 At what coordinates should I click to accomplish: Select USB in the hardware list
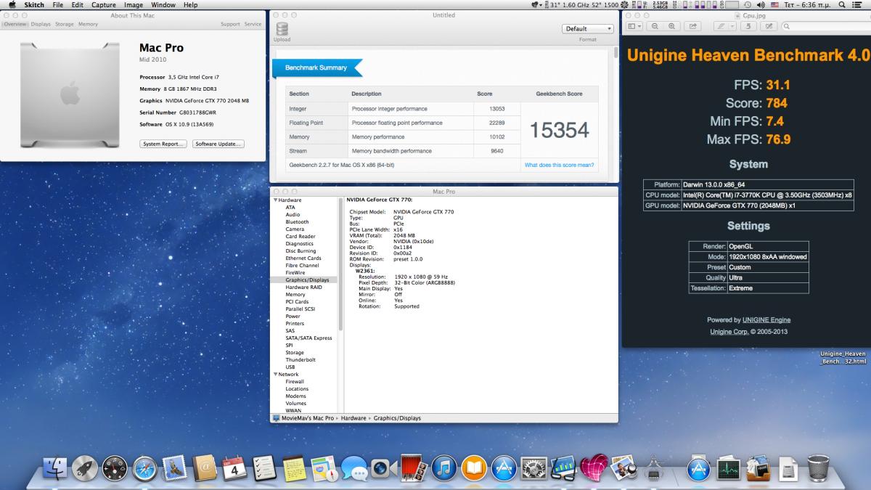coord(290,367)
